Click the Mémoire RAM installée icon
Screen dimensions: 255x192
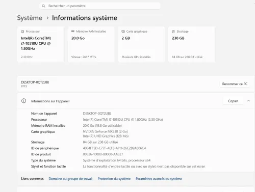point(73,32)
